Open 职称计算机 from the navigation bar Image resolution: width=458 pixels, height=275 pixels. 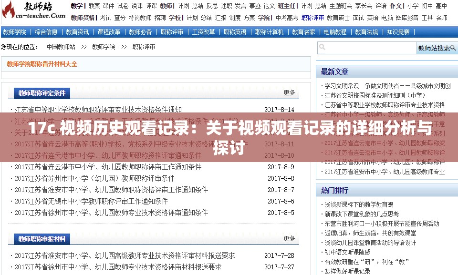[268, 31]
